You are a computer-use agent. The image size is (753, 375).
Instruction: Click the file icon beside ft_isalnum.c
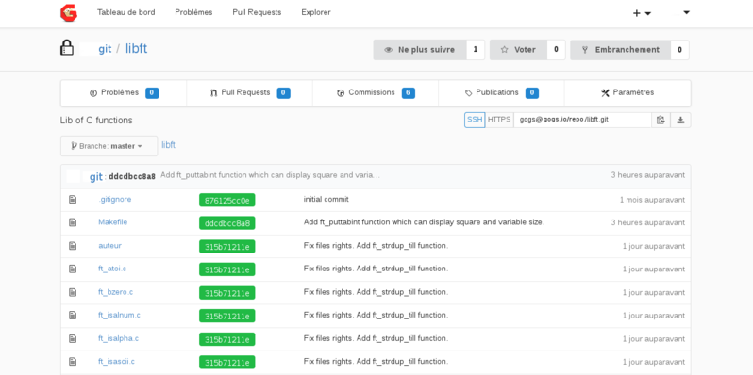pos(73,315)
